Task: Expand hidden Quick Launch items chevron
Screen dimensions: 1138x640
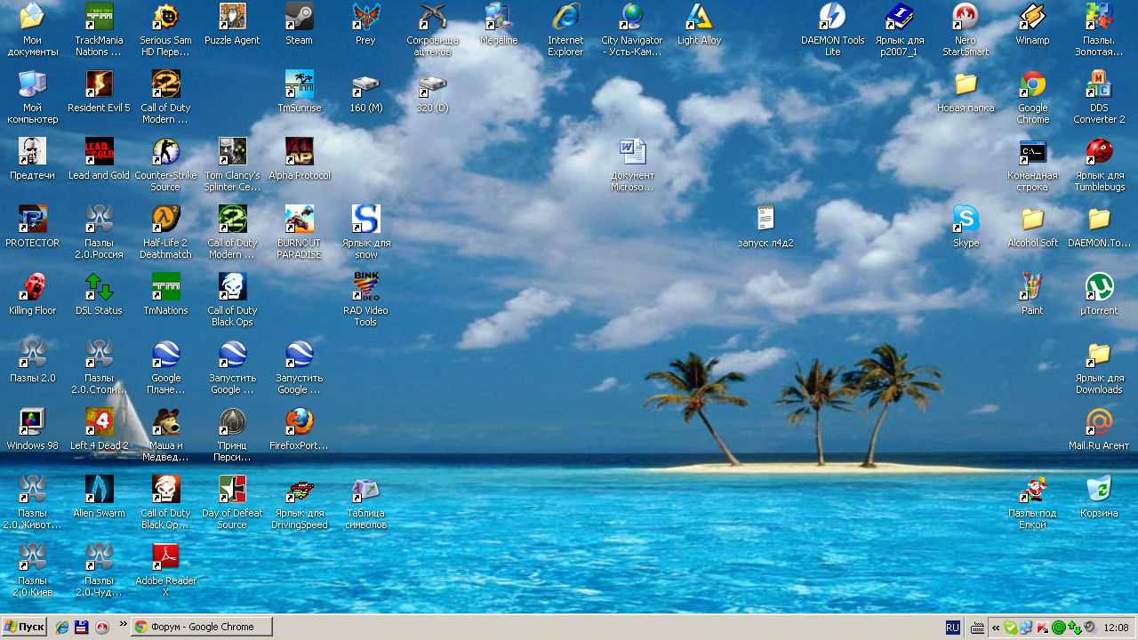Action: coord(123,624)
